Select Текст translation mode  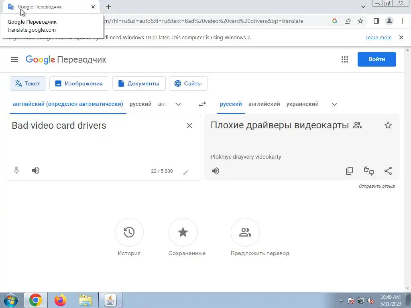click(28, 83)
